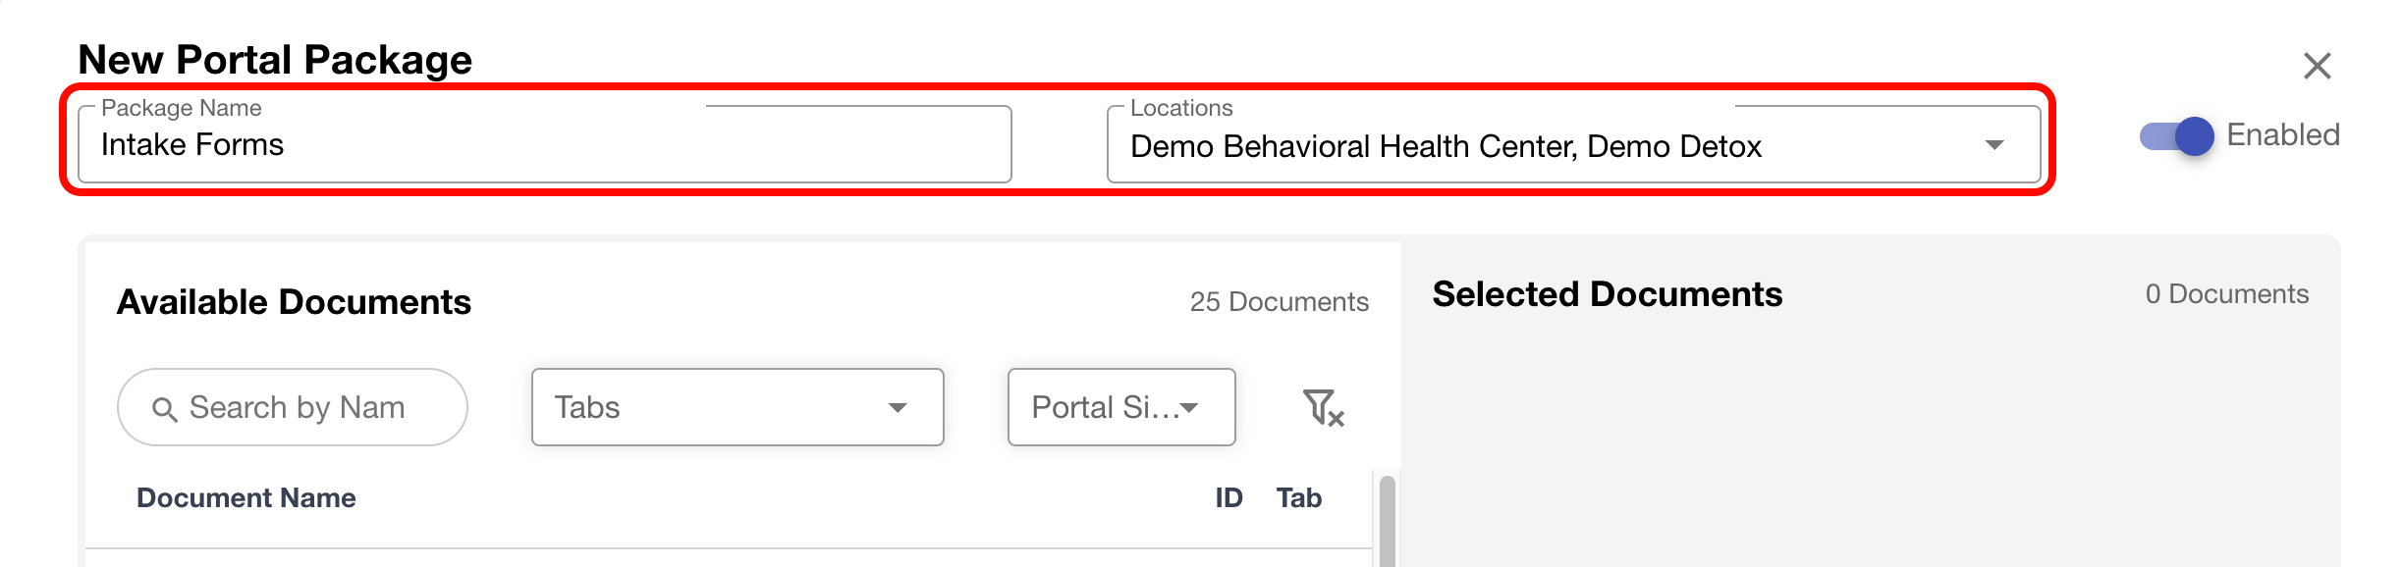Toggle the Enabled switch off
Screen dimensions: 2402x567
[2177, 135]
